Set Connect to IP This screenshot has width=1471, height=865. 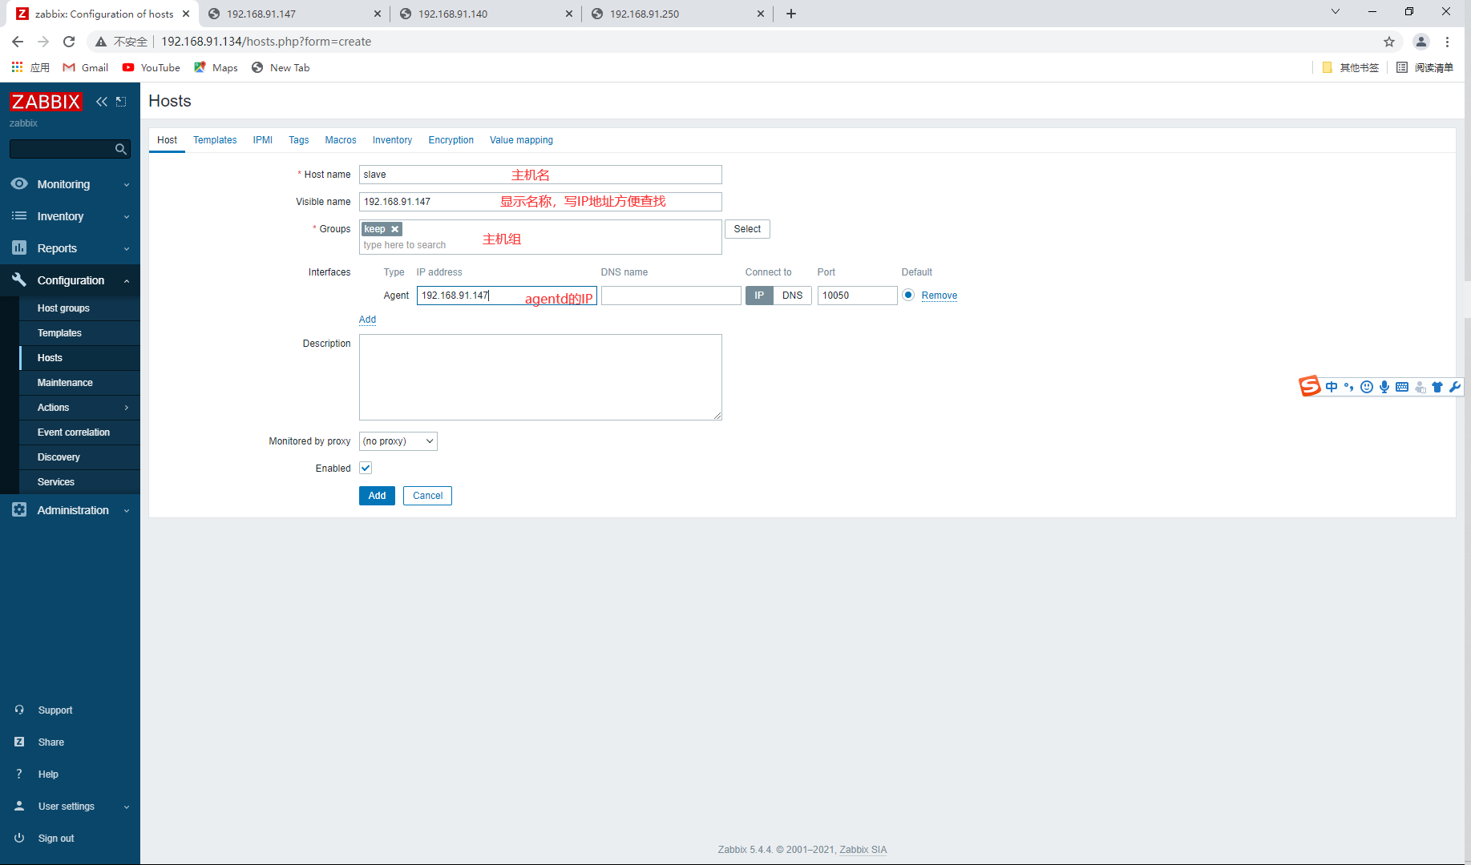tap(759, 296)
